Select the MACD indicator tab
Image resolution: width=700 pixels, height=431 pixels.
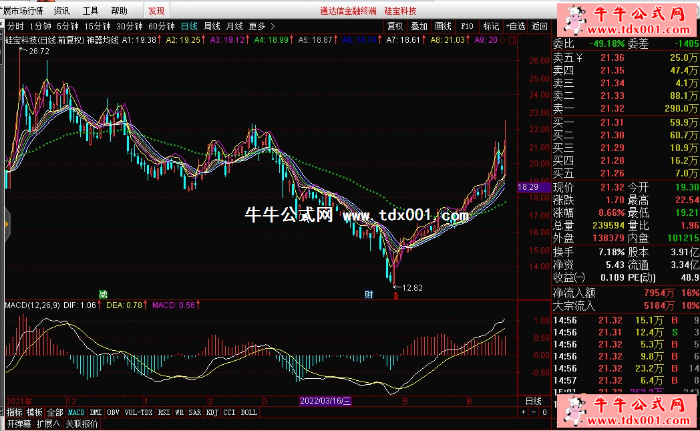pyautogui.click(x=76, y=412)
